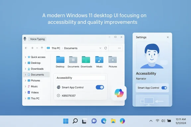Click the Copilot floating icon
191x127 pixels.
[119, 93]
